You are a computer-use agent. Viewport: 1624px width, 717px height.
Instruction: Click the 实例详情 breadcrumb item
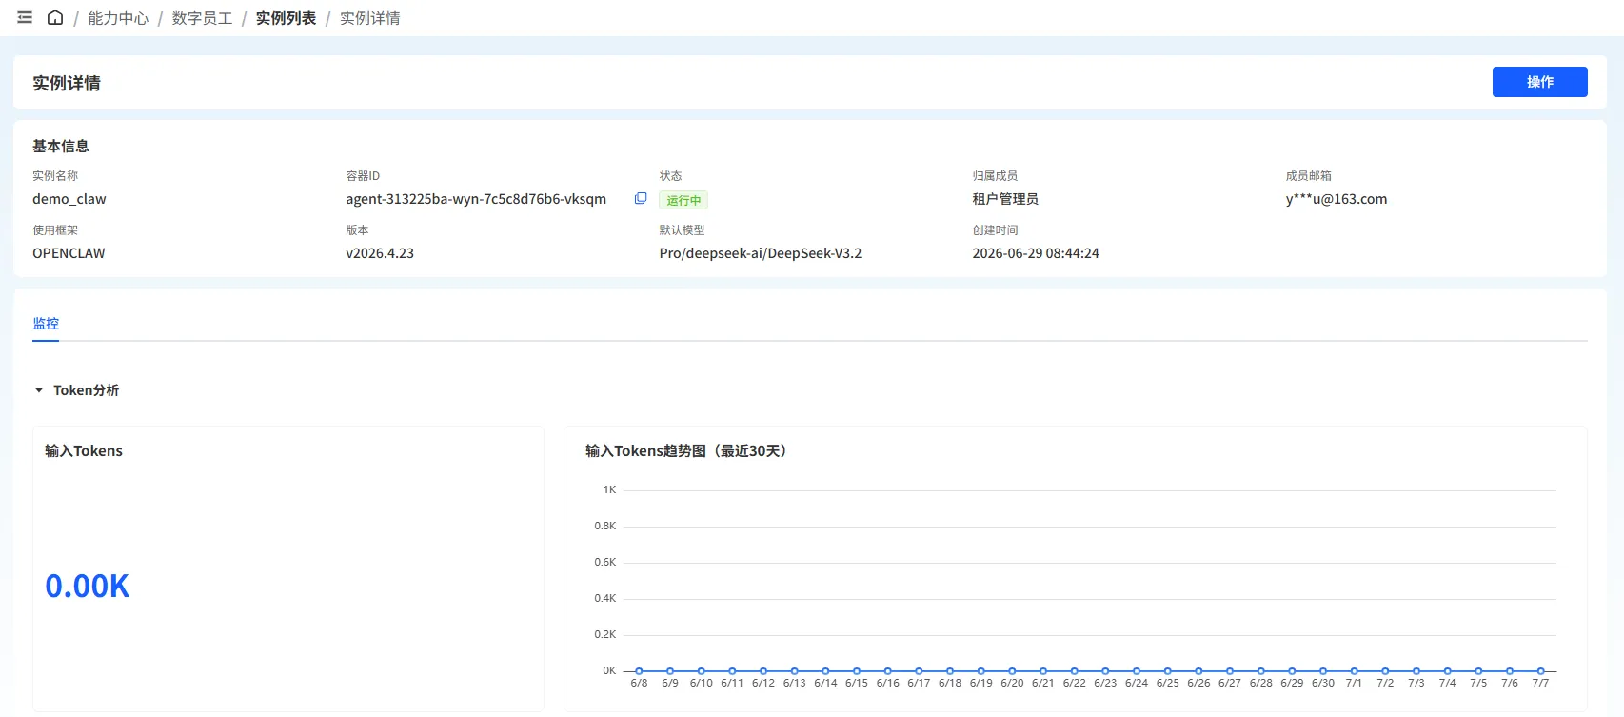369,18
